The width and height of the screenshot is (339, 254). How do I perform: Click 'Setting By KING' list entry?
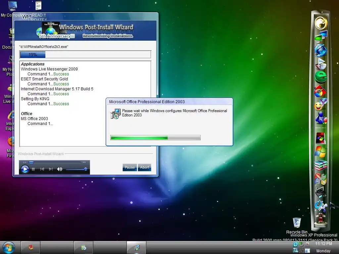[35, 99]
